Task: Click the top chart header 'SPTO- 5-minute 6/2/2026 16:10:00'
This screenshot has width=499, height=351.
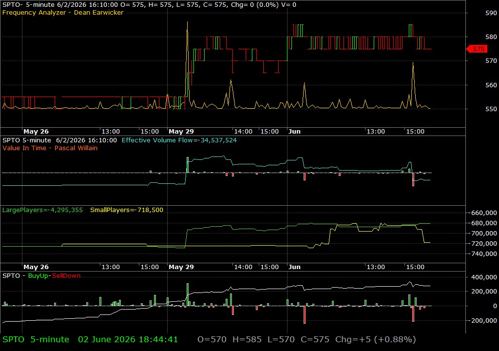Action: [x=60, y=5]
